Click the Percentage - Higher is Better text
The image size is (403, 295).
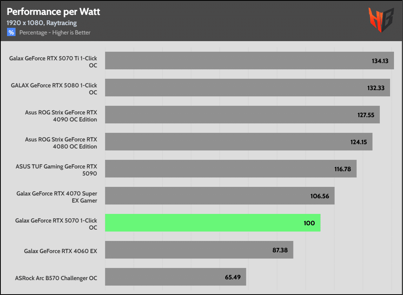tap(55, 33)
